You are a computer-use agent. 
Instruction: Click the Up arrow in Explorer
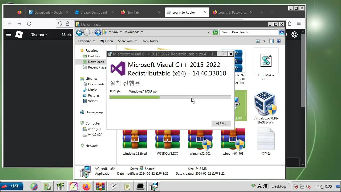[x=98, y=32]
